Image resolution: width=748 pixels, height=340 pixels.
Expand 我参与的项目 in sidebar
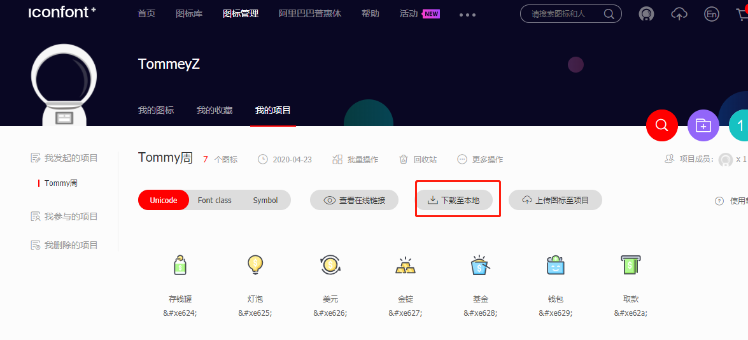click(64, 216)
